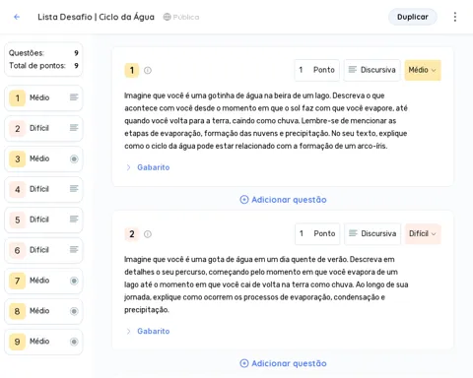Expand Gabarito under question 1
The image size is (473, 378).
[148, 167]
